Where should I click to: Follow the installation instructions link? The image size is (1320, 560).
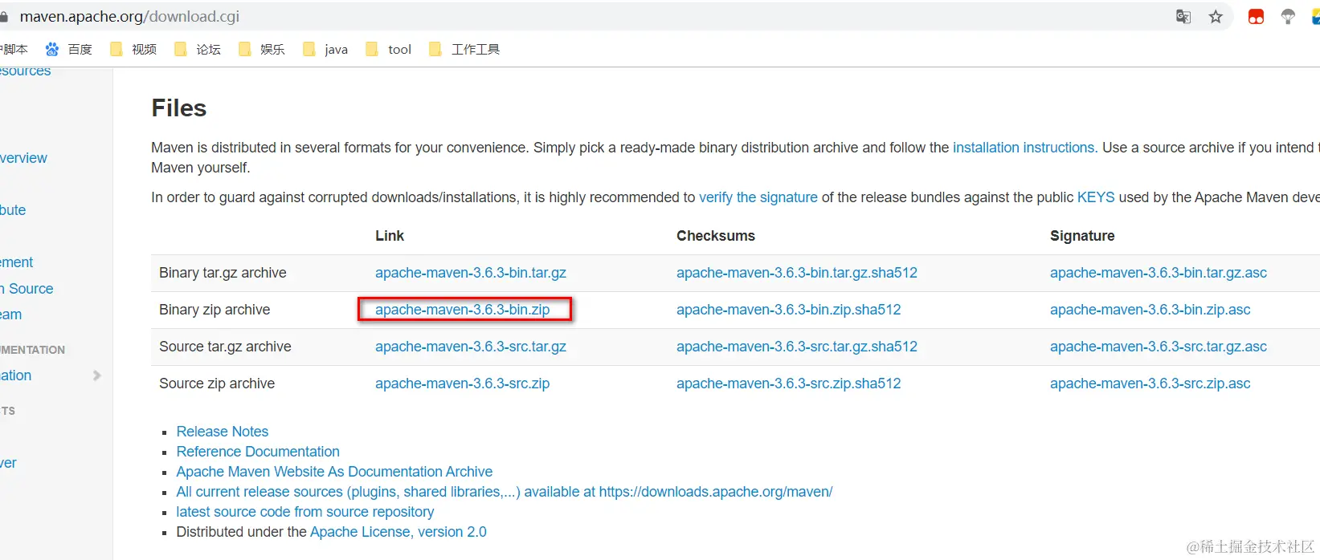pyautogui.click(x=1024, y=148)
